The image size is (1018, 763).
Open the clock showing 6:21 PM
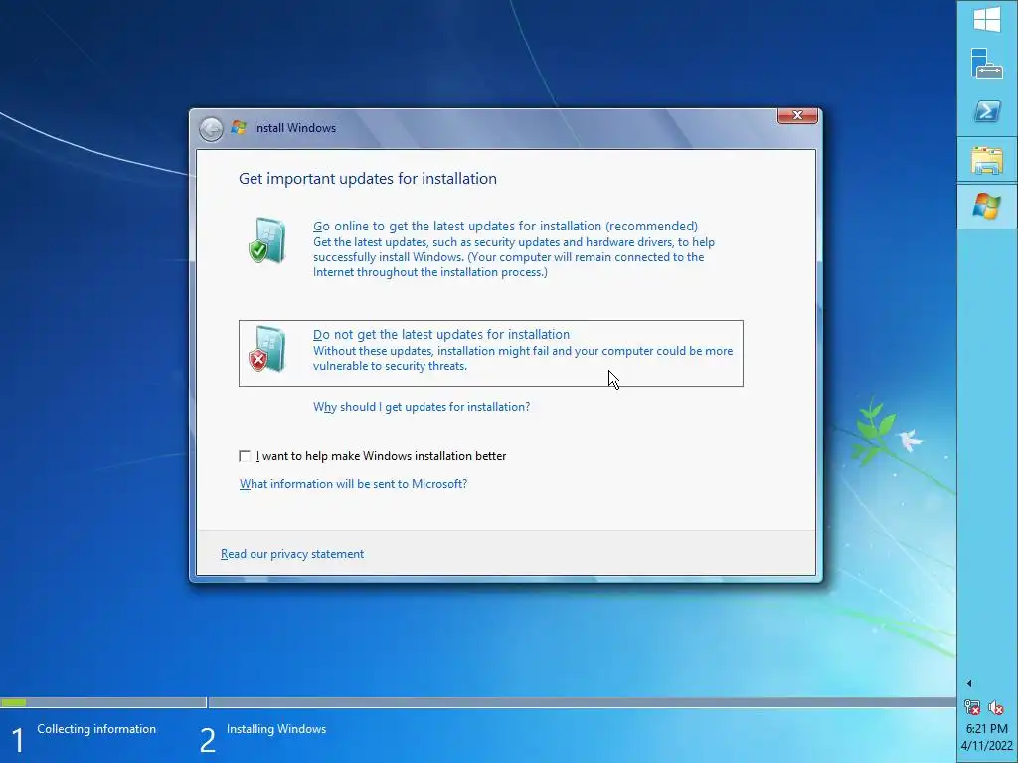tap(987, 737)
